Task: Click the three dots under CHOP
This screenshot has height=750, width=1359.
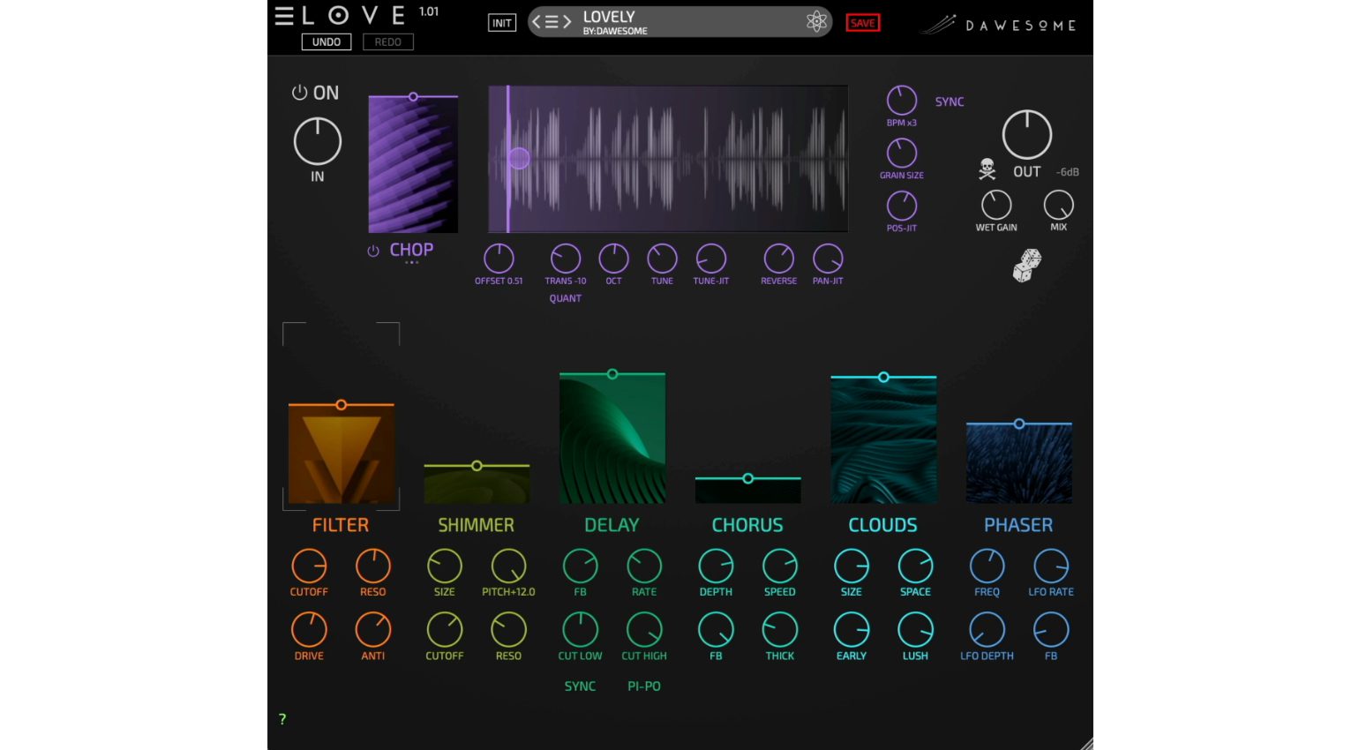Action: (x=411, y=262)
